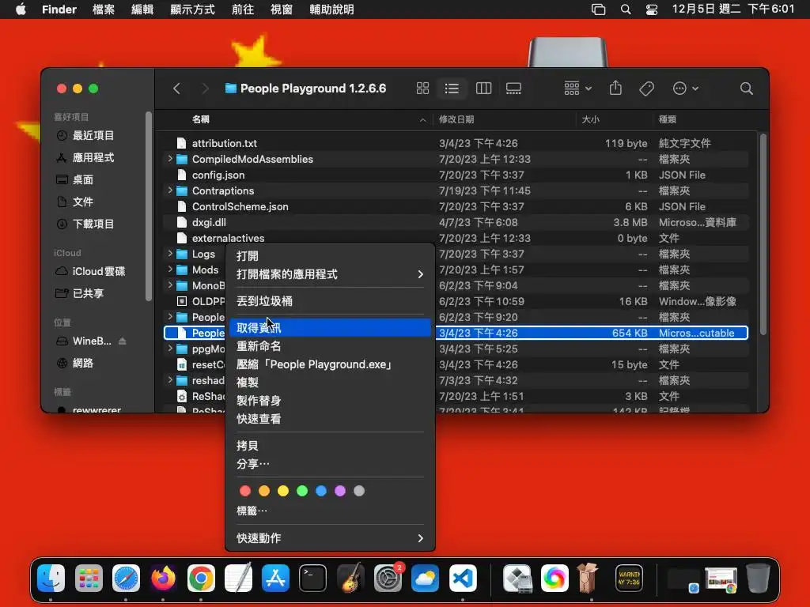810x607 pixels.
Task: Open the 顯示方式 menu in menu bar
Action: click(x=193, y=9)
